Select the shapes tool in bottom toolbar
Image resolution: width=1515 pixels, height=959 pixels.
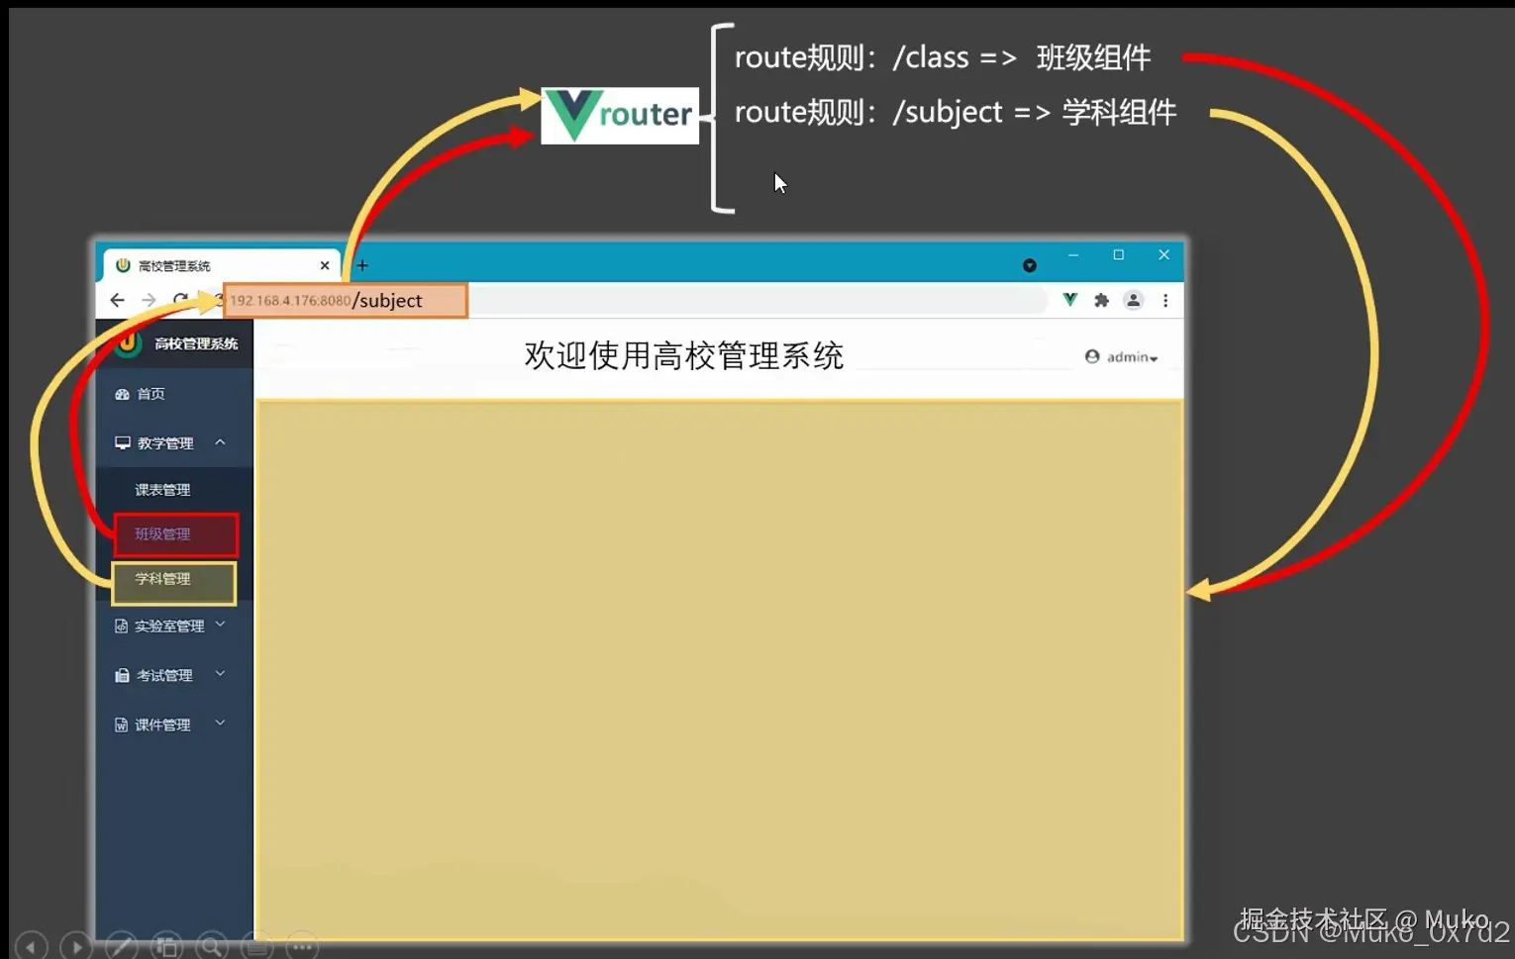(x=166, y=947)
